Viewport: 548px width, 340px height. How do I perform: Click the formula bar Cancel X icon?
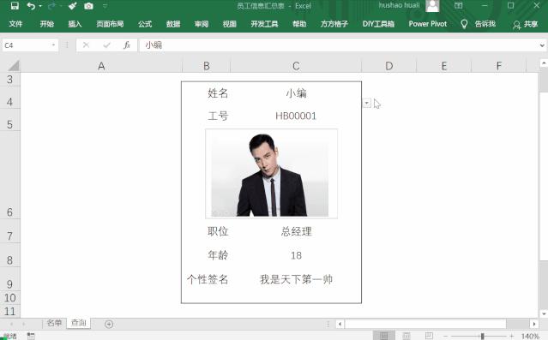pos(86,45)
